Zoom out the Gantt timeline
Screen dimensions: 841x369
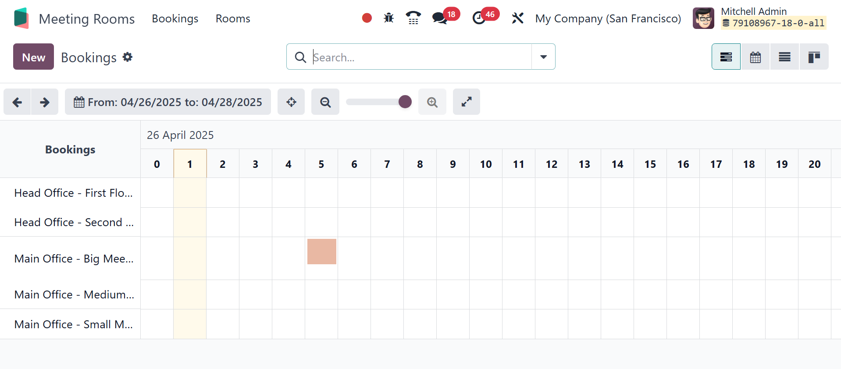pyautogui.click(x=325, y=102)
